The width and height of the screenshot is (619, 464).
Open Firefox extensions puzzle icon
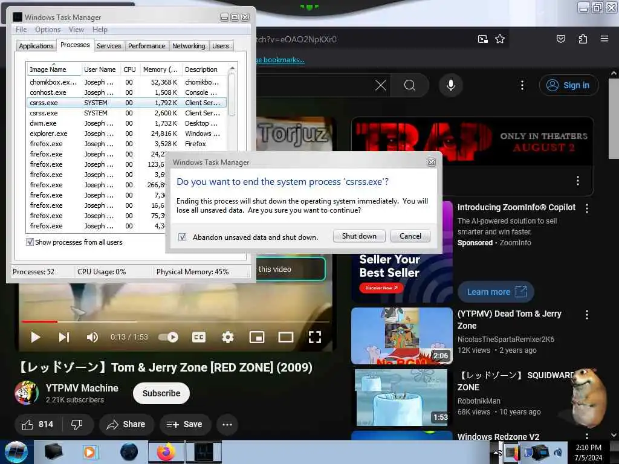583,39
